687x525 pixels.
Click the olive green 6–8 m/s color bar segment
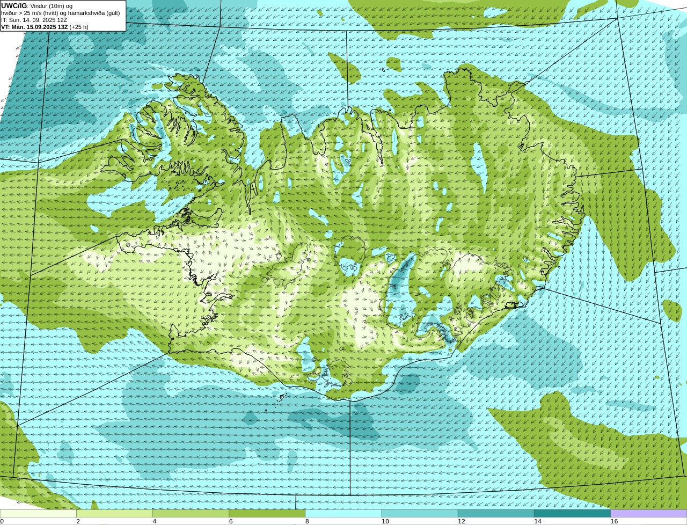click(267, 514)
